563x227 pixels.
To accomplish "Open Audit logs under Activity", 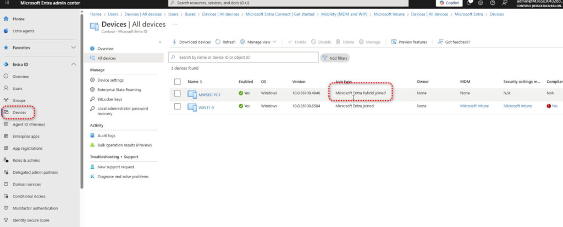I will click(106, 135).
